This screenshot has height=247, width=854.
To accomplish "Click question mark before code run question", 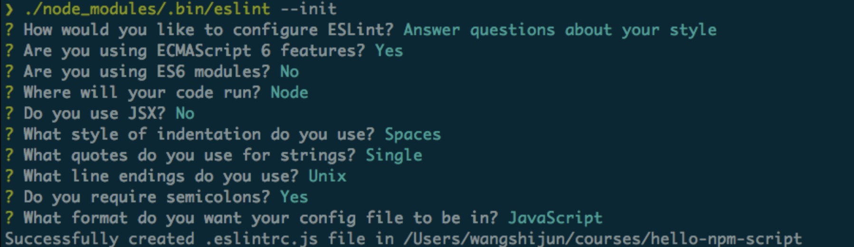I will (9, 92).
